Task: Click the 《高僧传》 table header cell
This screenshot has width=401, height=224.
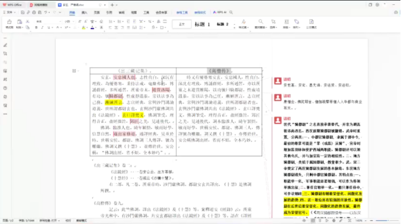Action: 219,71
